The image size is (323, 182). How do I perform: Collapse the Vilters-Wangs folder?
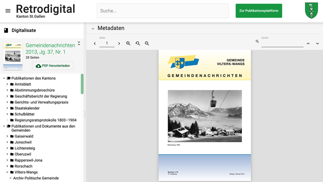(7, 172)
